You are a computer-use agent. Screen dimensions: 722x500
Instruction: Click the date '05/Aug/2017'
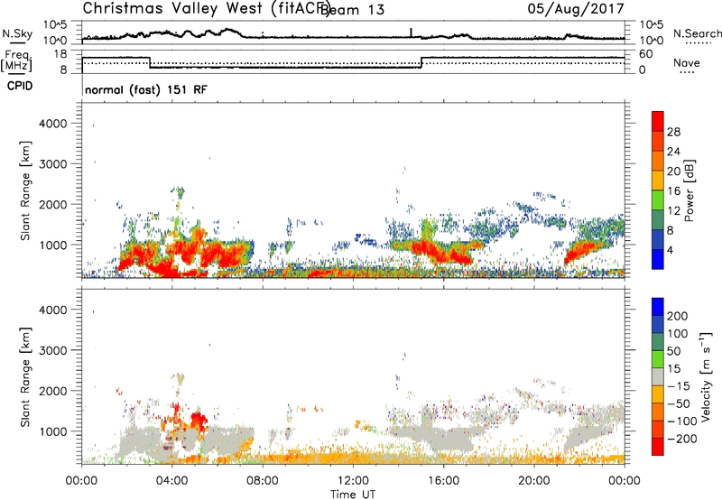(x=576, y=9)
